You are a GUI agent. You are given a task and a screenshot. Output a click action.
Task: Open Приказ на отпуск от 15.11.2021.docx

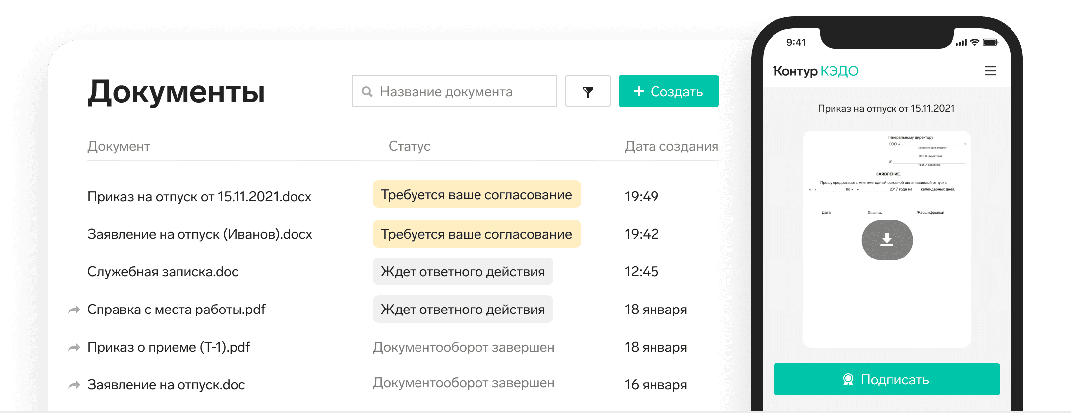pos(199,197)
